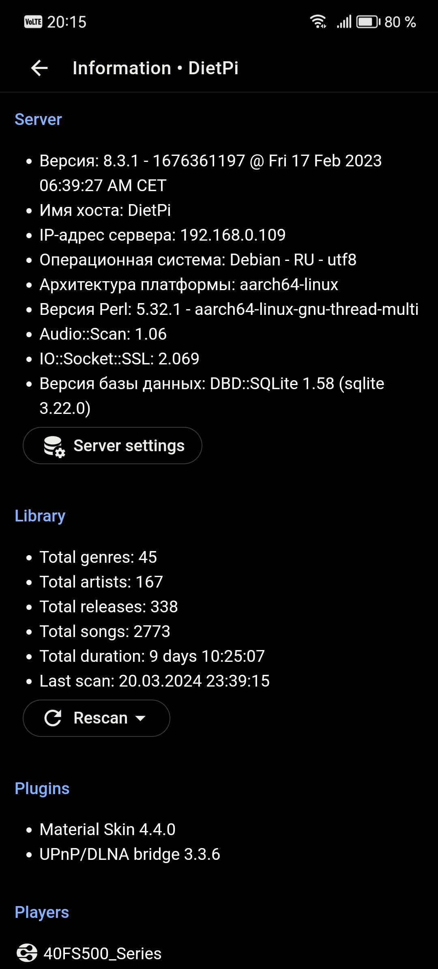Tap the battery indicator icon

[x=368, y=22]
